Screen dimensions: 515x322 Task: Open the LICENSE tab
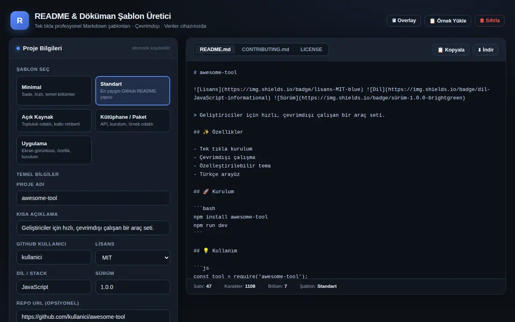click(x=311, y=49)
